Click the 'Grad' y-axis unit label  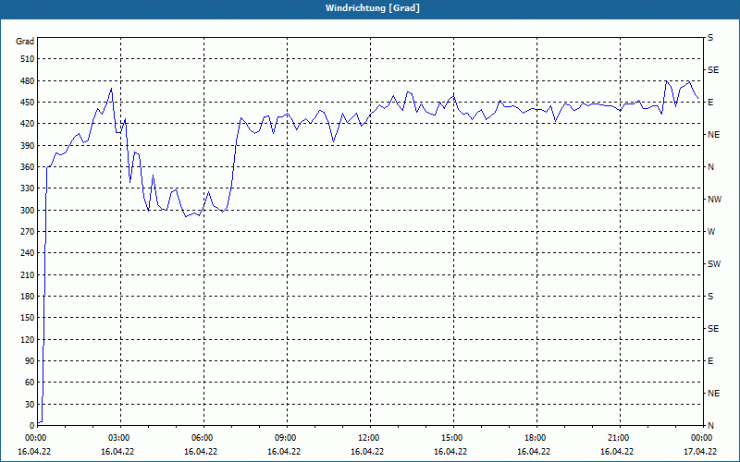point(25,42)
